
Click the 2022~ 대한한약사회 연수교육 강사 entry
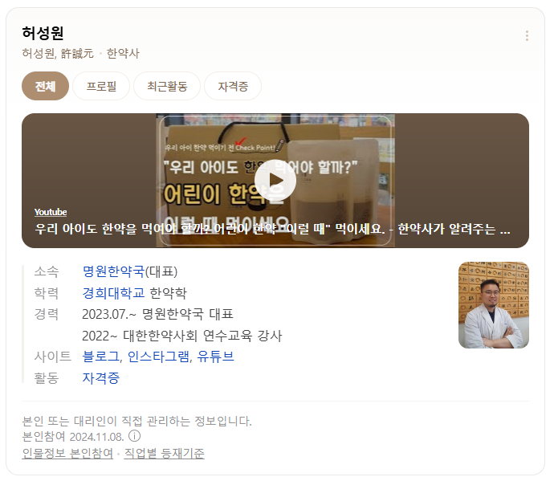182,336
